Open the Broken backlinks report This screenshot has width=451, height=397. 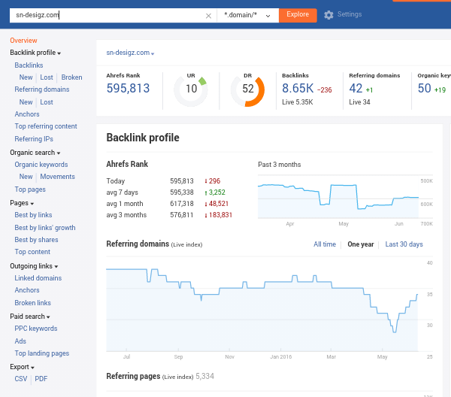72,77
